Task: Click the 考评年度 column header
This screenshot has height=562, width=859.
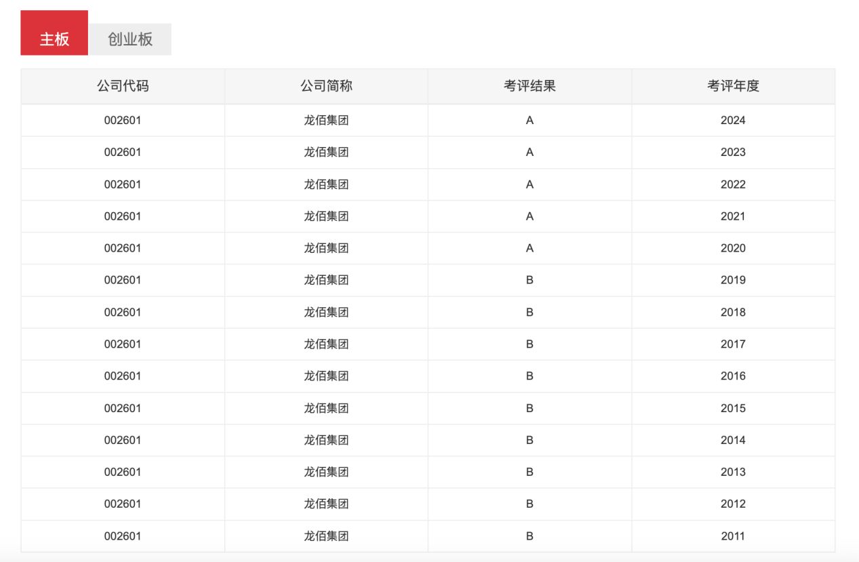Action: pos(733,86)
